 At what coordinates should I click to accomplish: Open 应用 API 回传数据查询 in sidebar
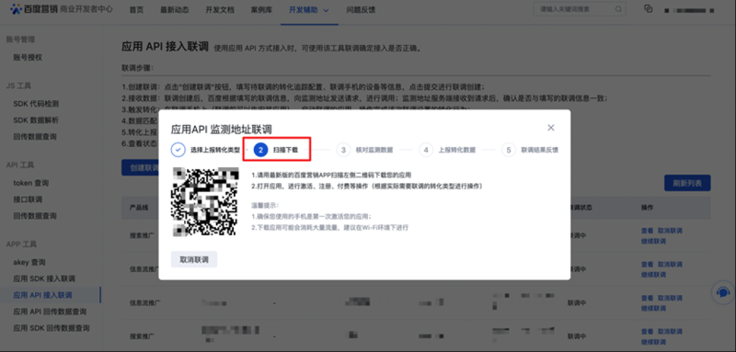pyautogui.click(x=50, y=312)
